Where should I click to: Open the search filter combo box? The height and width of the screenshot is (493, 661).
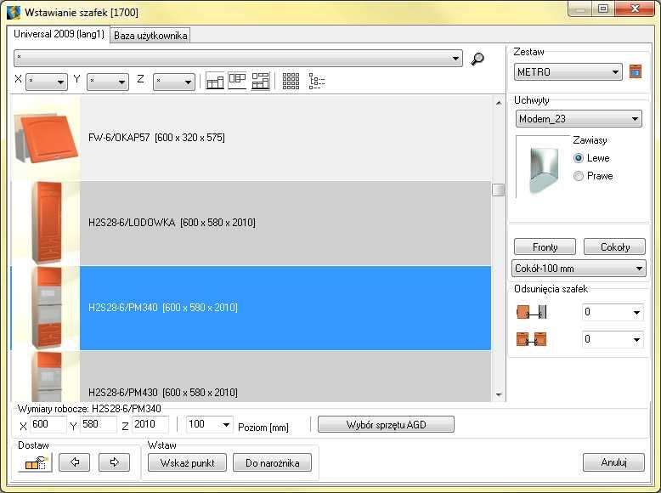(x=238, y=58)
